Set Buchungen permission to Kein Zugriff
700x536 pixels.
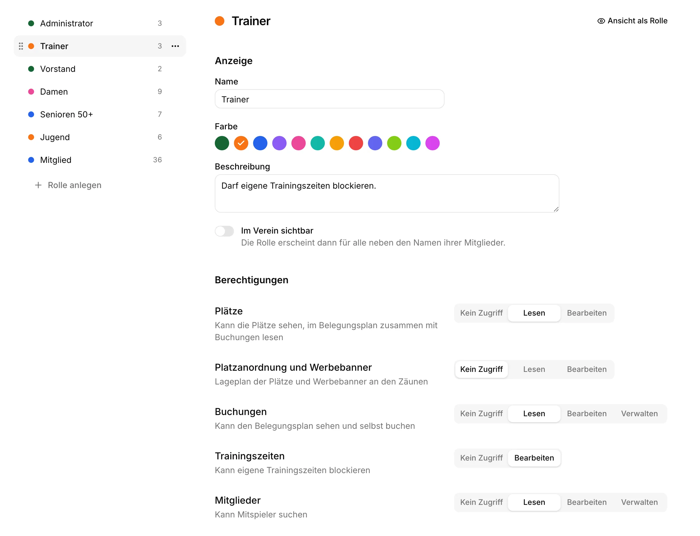(481, 413)
